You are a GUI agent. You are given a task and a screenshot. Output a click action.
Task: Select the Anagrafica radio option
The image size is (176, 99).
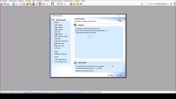click(54, 25)
